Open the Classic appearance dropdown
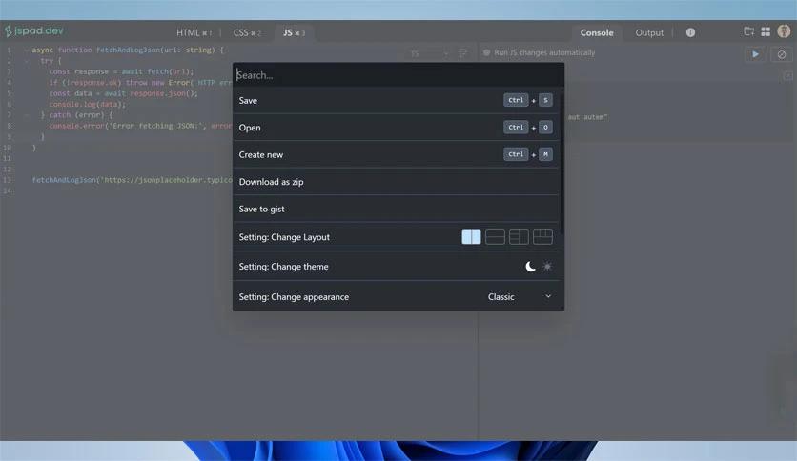Screen dimensions: 797x461 pyautogui.click(x=519, y=296)
